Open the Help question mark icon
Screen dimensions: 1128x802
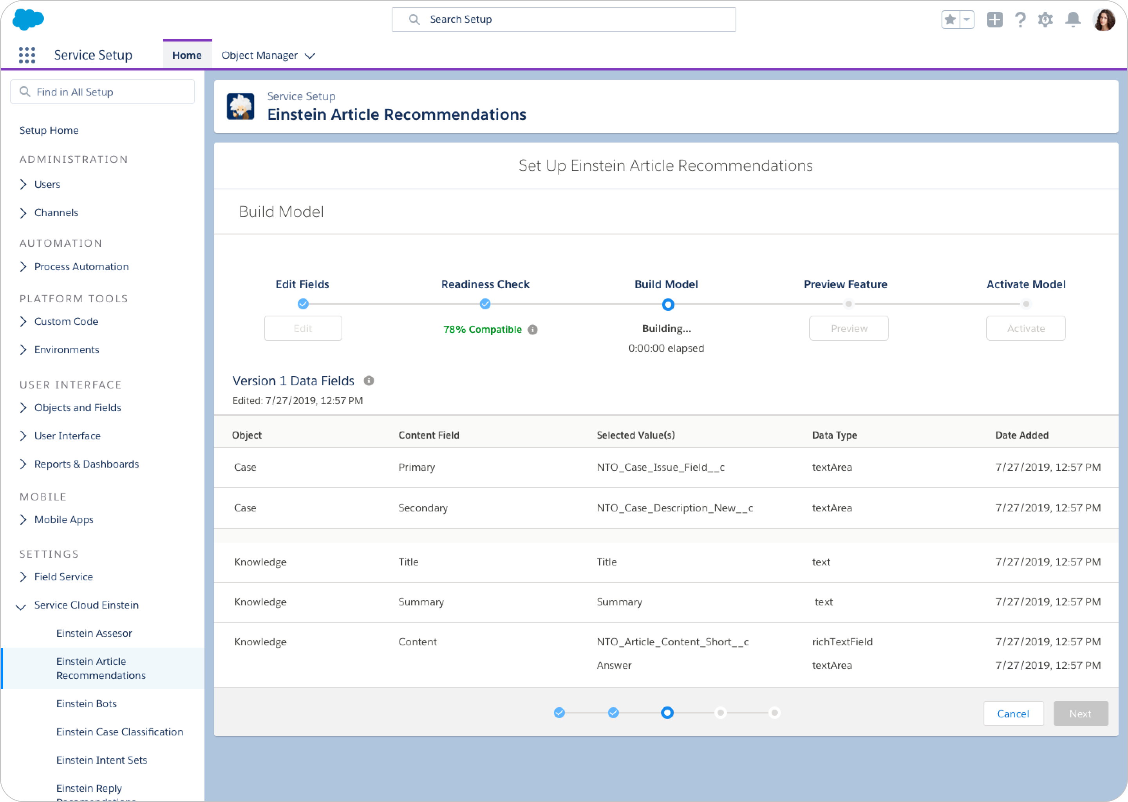1020,20
